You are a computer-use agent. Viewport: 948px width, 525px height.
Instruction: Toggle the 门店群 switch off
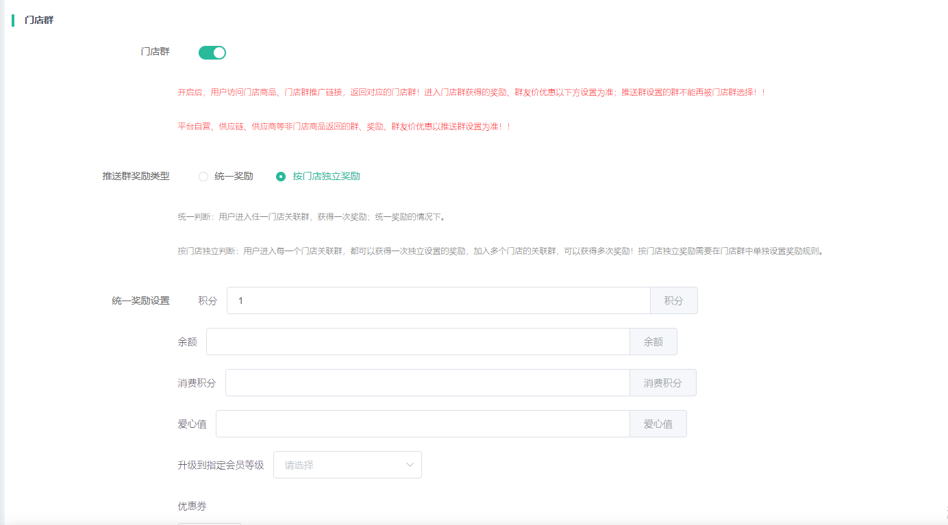coord(212,53)
